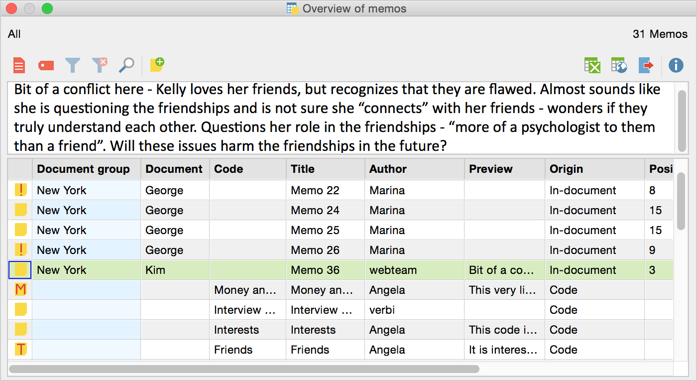
Task: Click in the memo text preview area
Action: (x=339, y=118)
